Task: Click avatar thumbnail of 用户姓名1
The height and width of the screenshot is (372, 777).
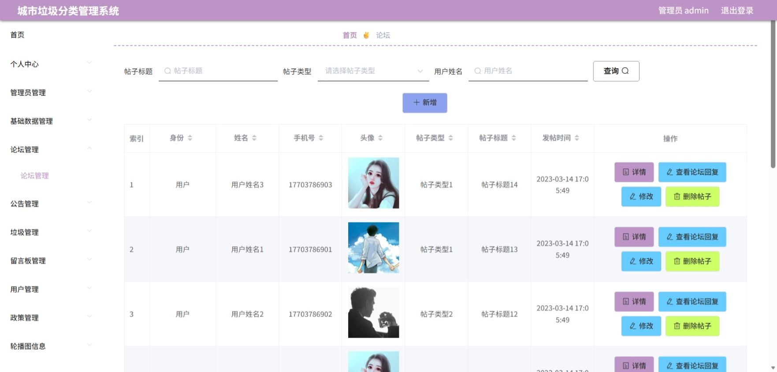Action: point(374,248)
